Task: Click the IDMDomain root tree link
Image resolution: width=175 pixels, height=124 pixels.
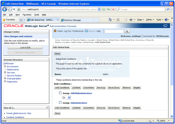Action: 9,64
